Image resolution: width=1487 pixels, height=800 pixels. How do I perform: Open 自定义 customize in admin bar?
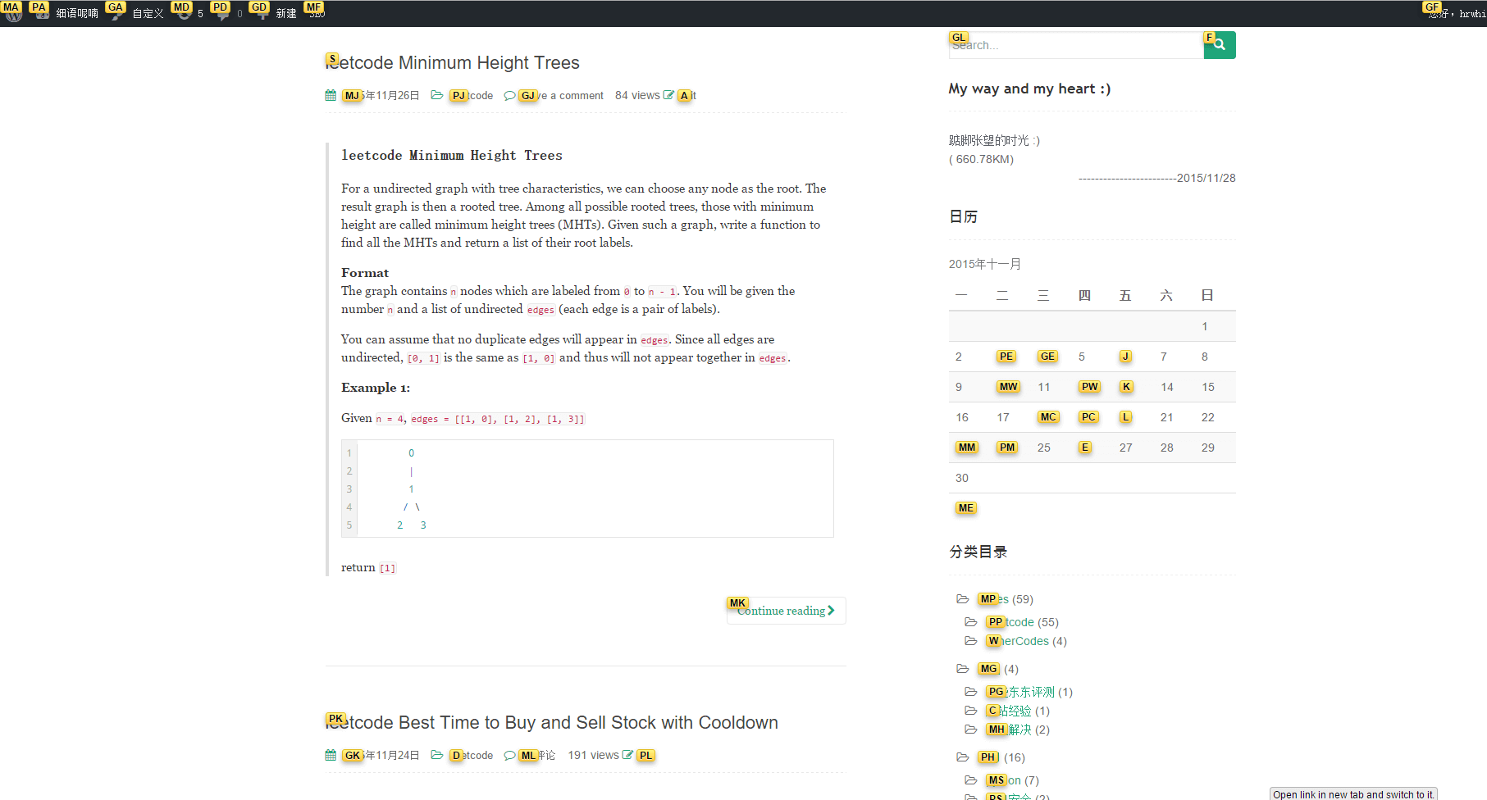click(x=138, y=14)
